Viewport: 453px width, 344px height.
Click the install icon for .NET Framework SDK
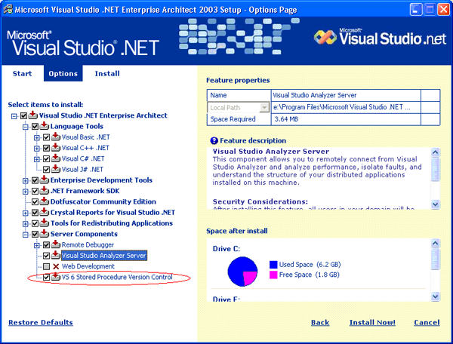[44, 191]
